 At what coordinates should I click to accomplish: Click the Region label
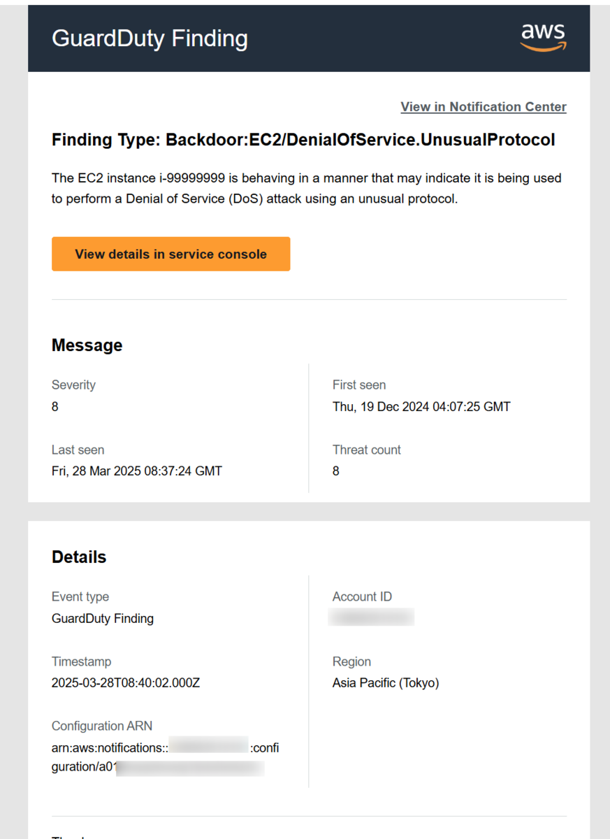[351, 661]
